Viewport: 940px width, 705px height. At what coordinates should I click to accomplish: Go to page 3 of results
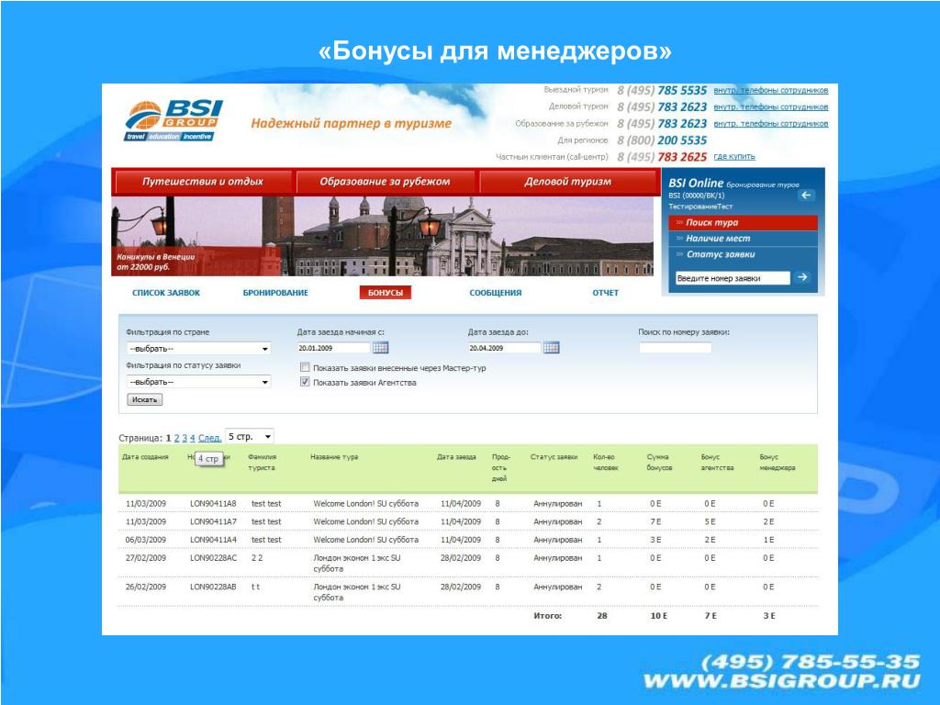pos(185,438)
